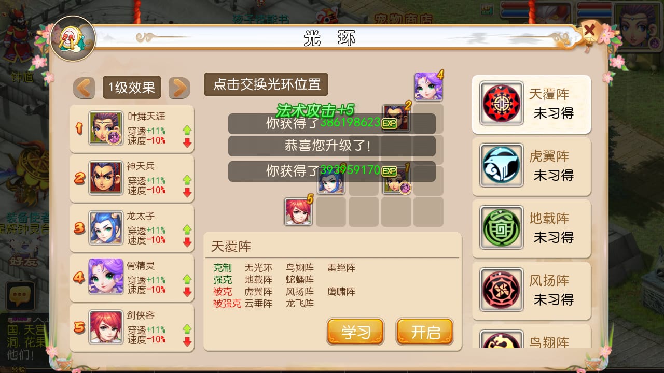Click the purple-haired character on formation grid

[x=428, y=87]
